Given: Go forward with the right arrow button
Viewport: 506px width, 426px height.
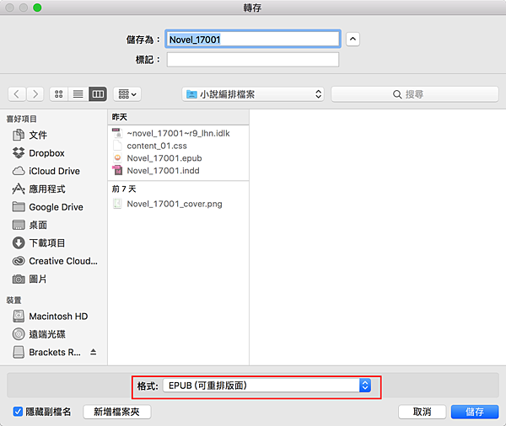Looking at the screenshot, I should click(35, 94).
